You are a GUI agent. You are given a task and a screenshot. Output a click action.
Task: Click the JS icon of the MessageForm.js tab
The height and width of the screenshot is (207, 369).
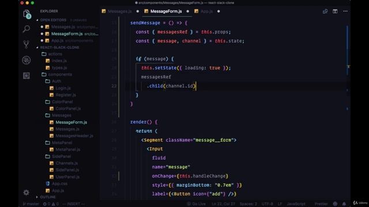[x=146, y=11]
